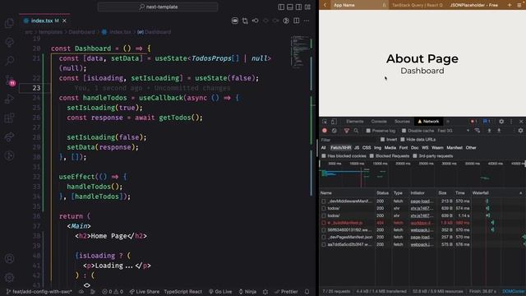Open the Search view in the activity bar
The height and width of the screenshot is (296, 526).
[9, 60]
